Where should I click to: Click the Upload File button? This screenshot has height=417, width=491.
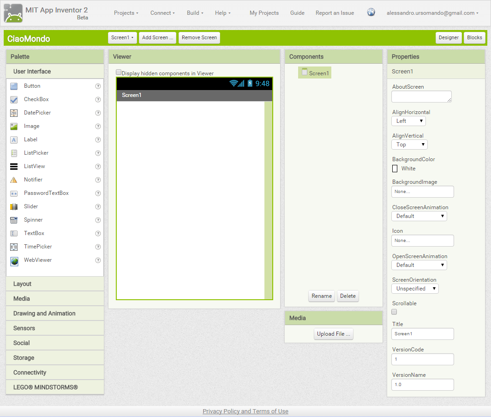pos(334,334)
